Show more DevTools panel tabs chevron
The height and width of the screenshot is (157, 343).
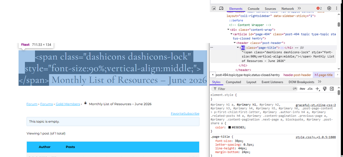(299, 9)
